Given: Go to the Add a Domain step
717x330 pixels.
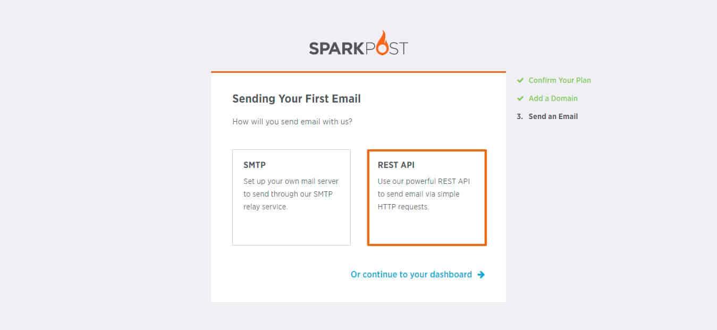Looking at the screenshot, I should [x=553, y=98].
